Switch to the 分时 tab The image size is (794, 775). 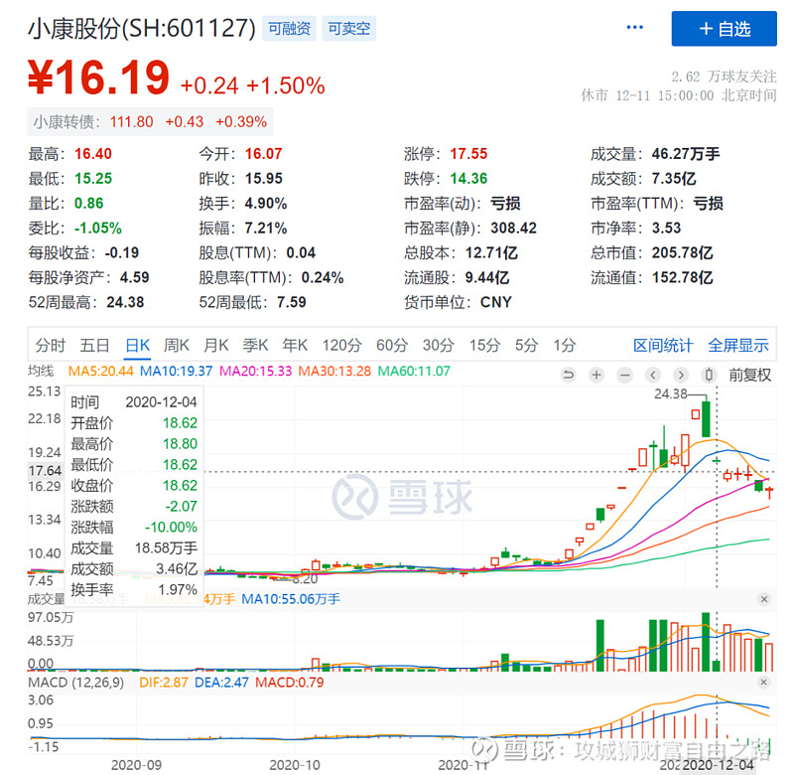coord(51,345)
